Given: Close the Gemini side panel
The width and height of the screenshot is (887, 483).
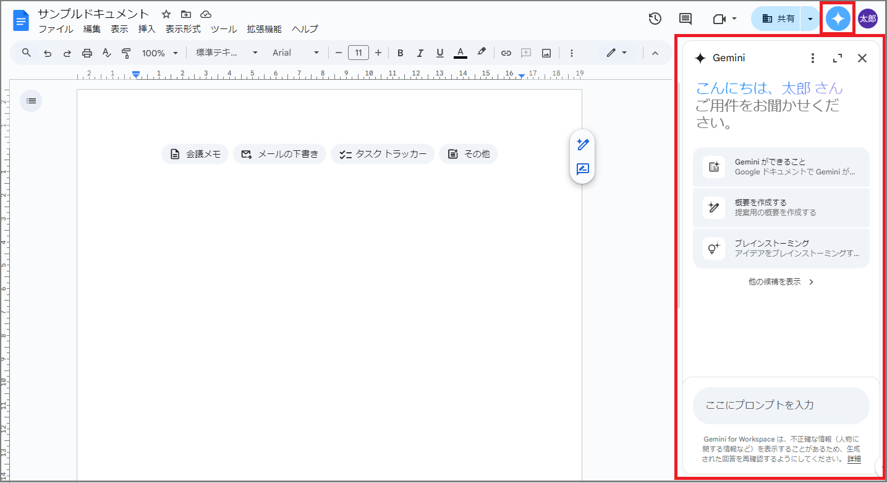Looking at the screenshot, I should [862, 58].
